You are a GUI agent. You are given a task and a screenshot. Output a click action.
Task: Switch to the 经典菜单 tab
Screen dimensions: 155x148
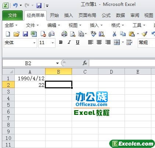(36, 15)
